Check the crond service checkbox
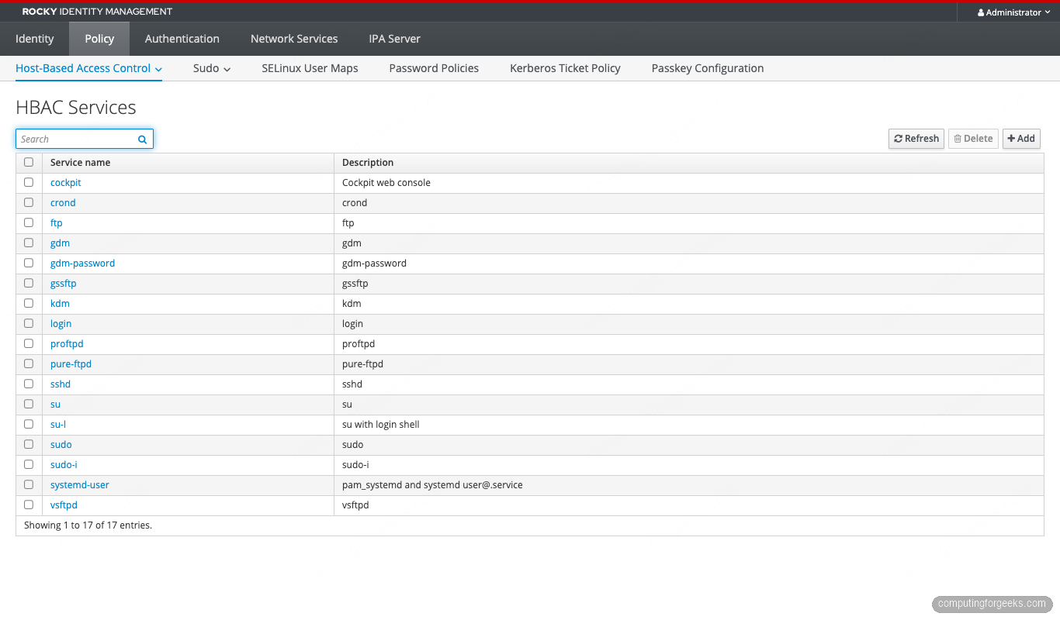The image size is (1060, 620). (29, 202)
